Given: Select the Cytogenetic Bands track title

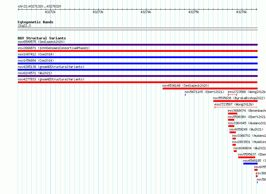Looking at the screenshot, I should 36,22.
